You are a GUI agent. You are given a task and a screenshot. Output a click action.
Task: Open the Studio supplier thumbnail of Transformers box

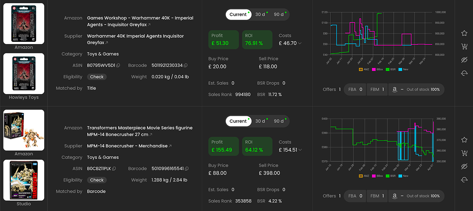point(24,180)
